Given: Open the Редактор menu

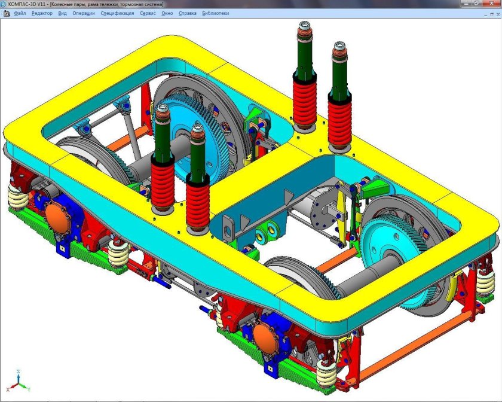Looking at the screenshot, I should tap(41, 13).
